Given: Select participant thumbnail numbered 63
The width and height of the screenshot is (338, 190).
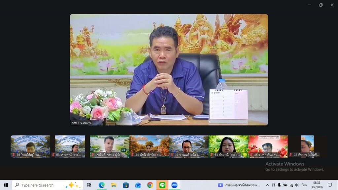Looking at the screenshot, I should (x=228, y=146).
